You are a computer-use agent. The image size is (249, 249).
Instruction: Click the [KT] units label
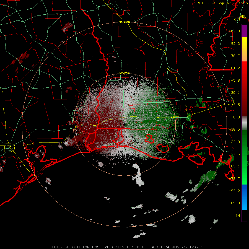pos(236,19)
